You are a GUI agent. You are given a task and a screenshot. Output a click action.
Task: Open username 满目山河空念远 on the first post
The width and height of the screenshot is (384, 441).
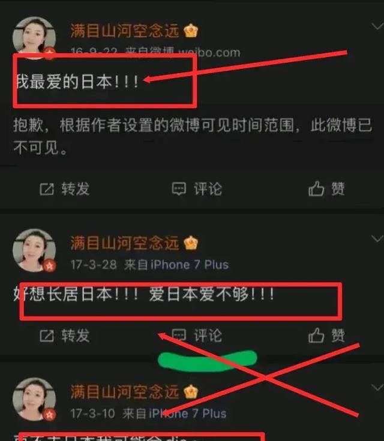pyautogui.click(x=125, y=31)
